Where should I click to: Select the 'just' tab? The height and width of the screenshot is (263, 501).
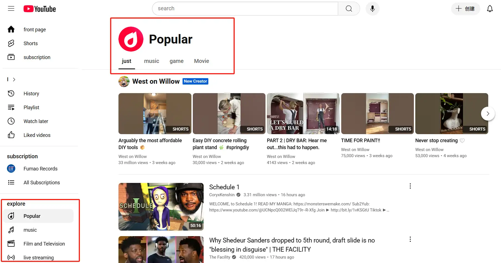126,61
